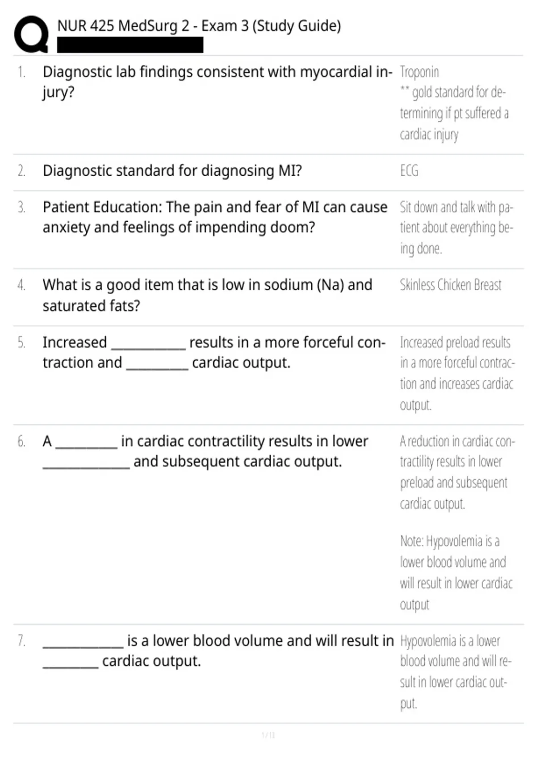Screen dimensions: 536x760
Task: Click the page number indicator at bottom
Action: (x=268, y=735)
